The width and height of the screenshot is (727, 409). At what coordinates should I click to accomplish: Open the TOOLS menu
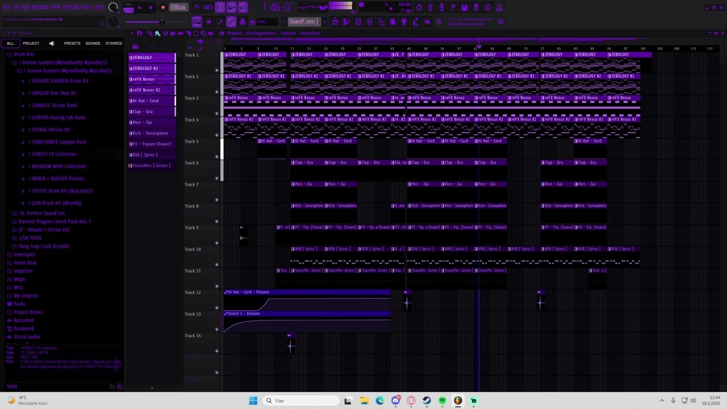click(x=87, y=7)
